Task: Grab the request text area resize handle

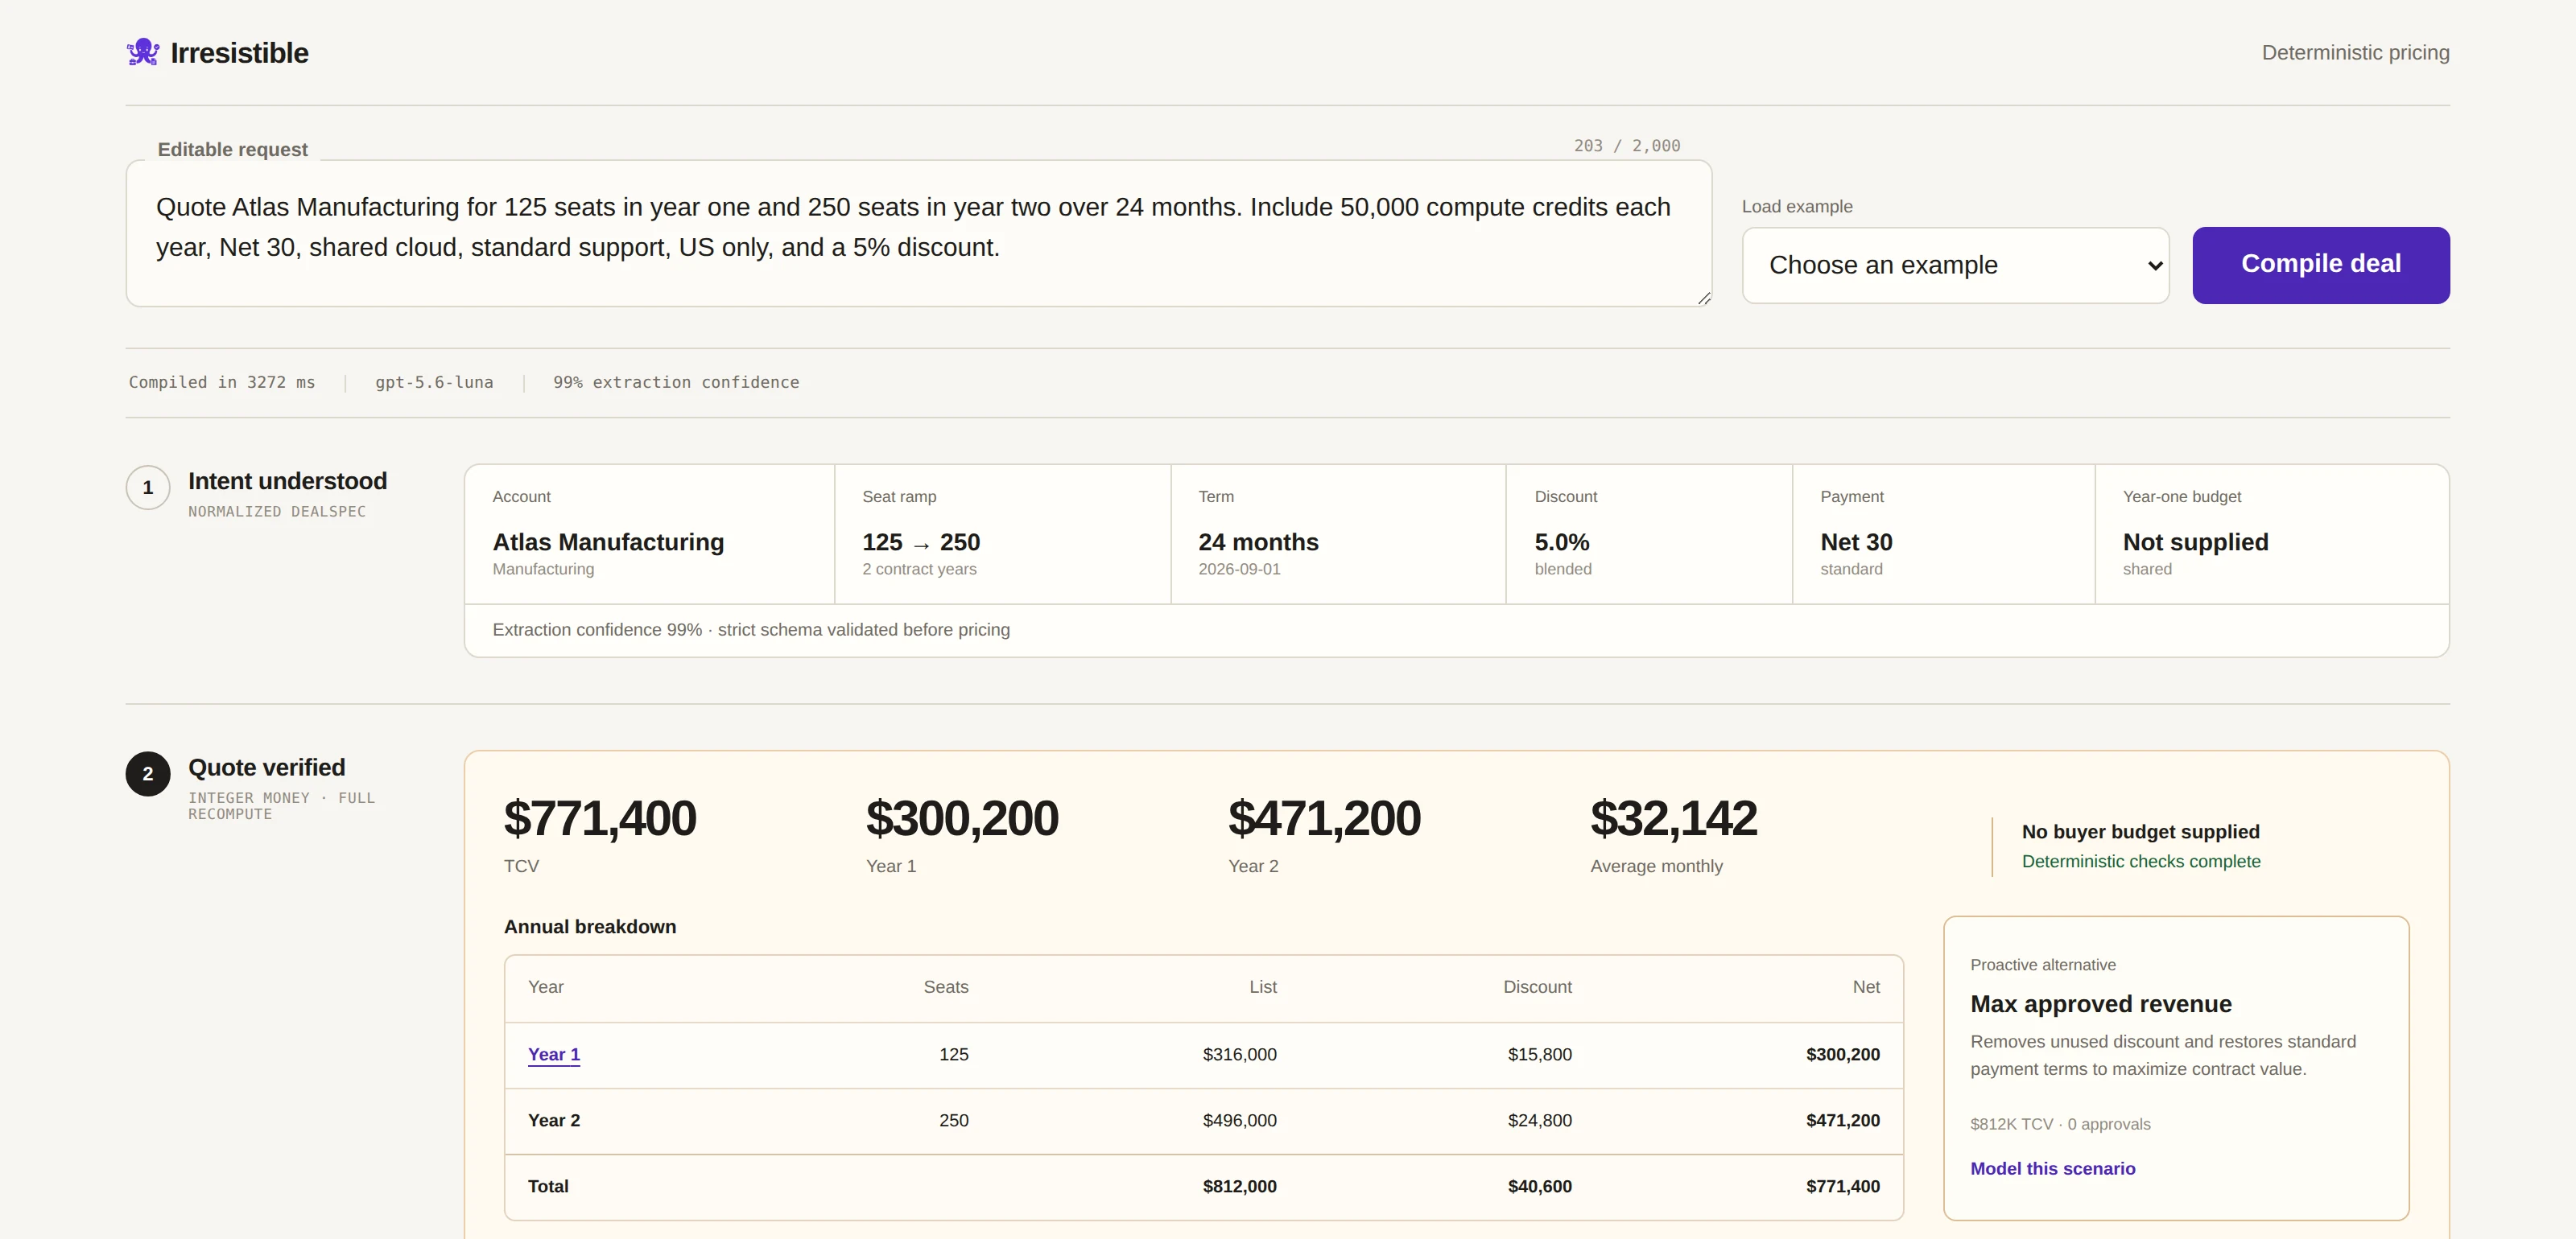Action: click(x=1704, y=298)
